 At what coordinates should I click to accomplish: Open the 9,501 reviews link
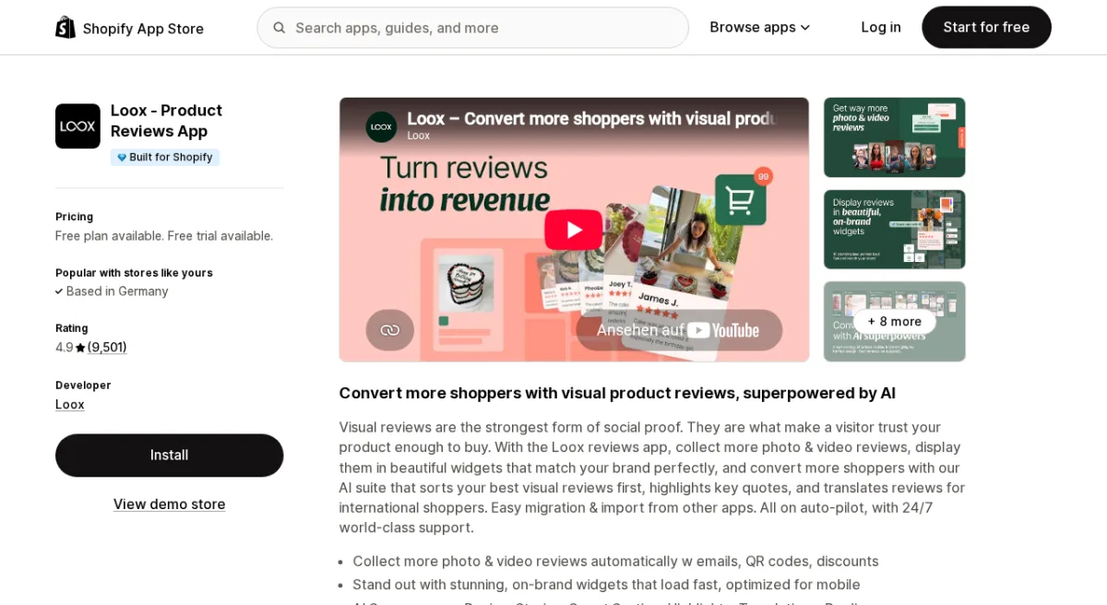coord(107,348)
